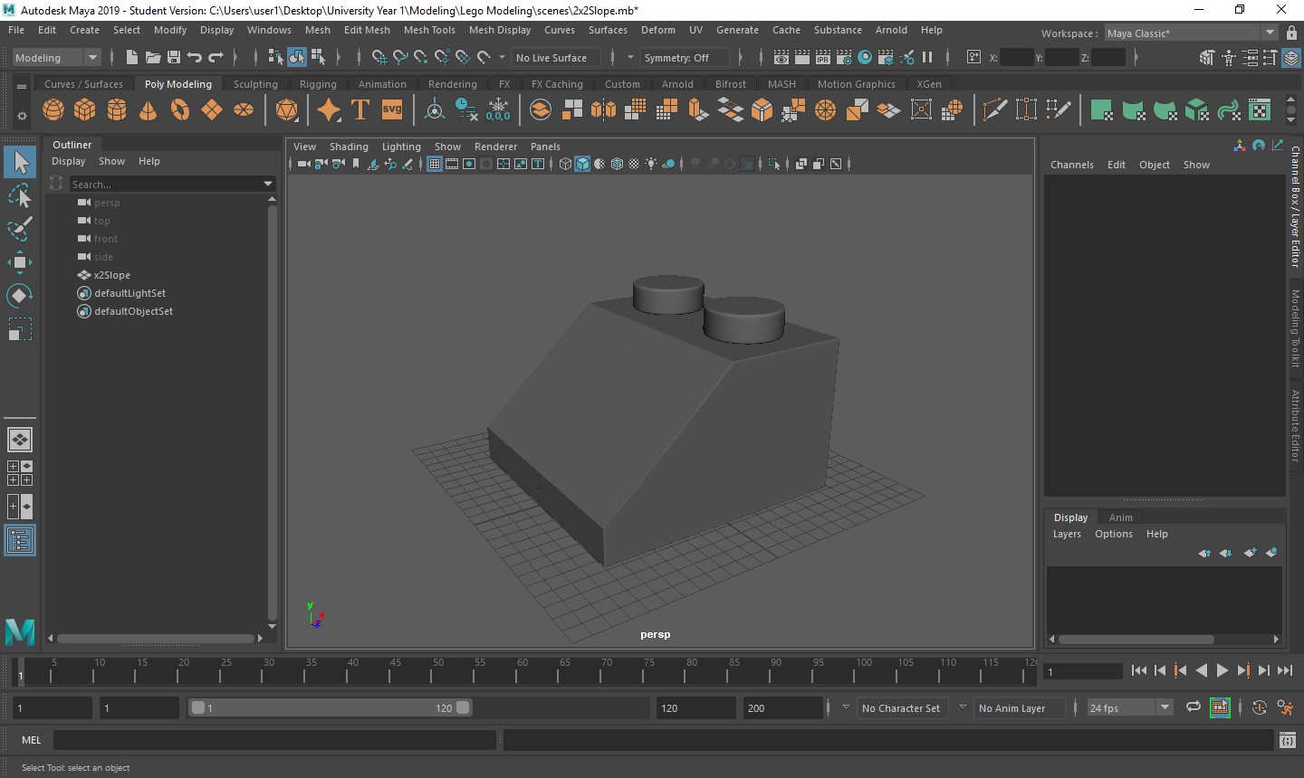Click the Polygon Type text tool
This screenshot has width=1304, height=778.
[360, 110]
